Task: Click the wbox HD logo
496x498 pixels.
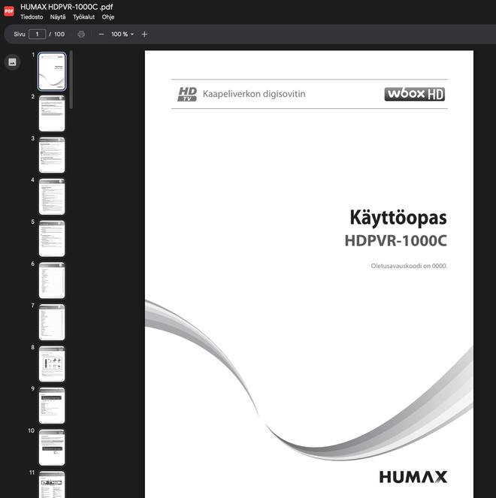Action: 415,94
